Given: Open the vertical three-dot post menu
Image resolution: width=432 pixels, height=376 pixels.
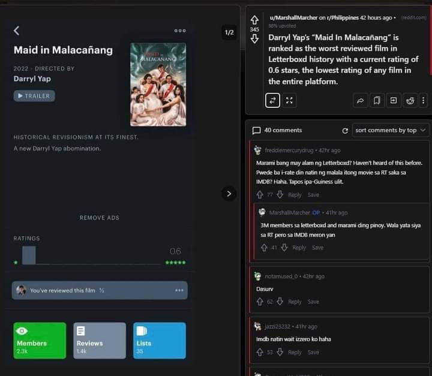Looking at the screenshot, I should coord(423,101).
